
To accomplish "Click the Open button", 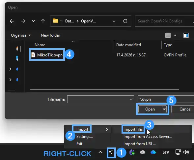I will click(150, 109).
